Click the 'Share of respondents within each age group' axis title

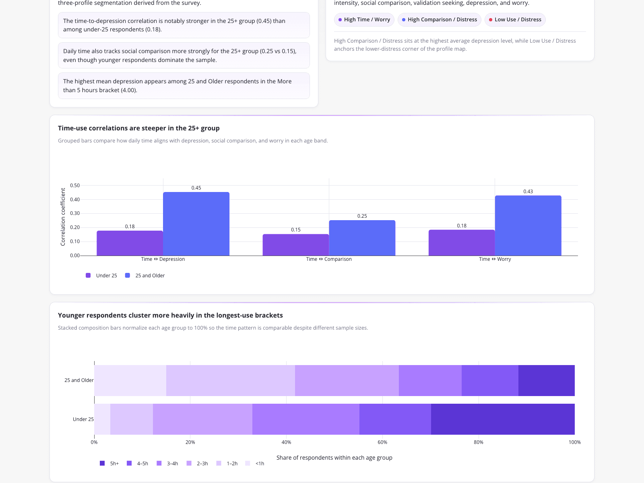(334, 458)
